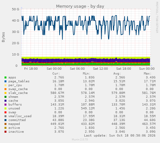Click the 'Cur:' column header

pyautogui.click(x=56, y=74)
